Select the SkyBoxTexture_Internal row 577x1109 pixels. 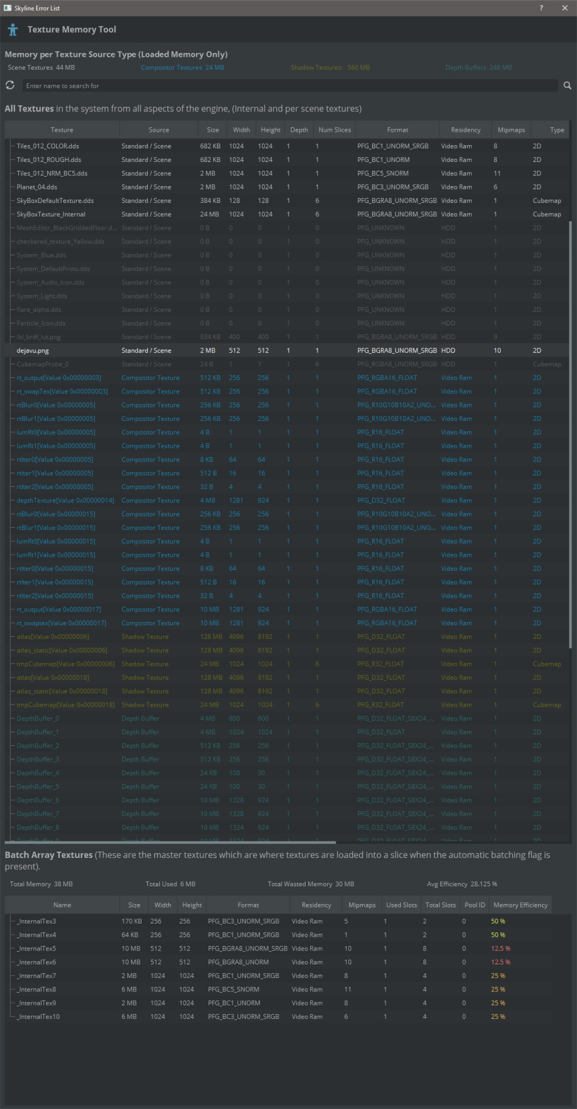coord(51,214)
